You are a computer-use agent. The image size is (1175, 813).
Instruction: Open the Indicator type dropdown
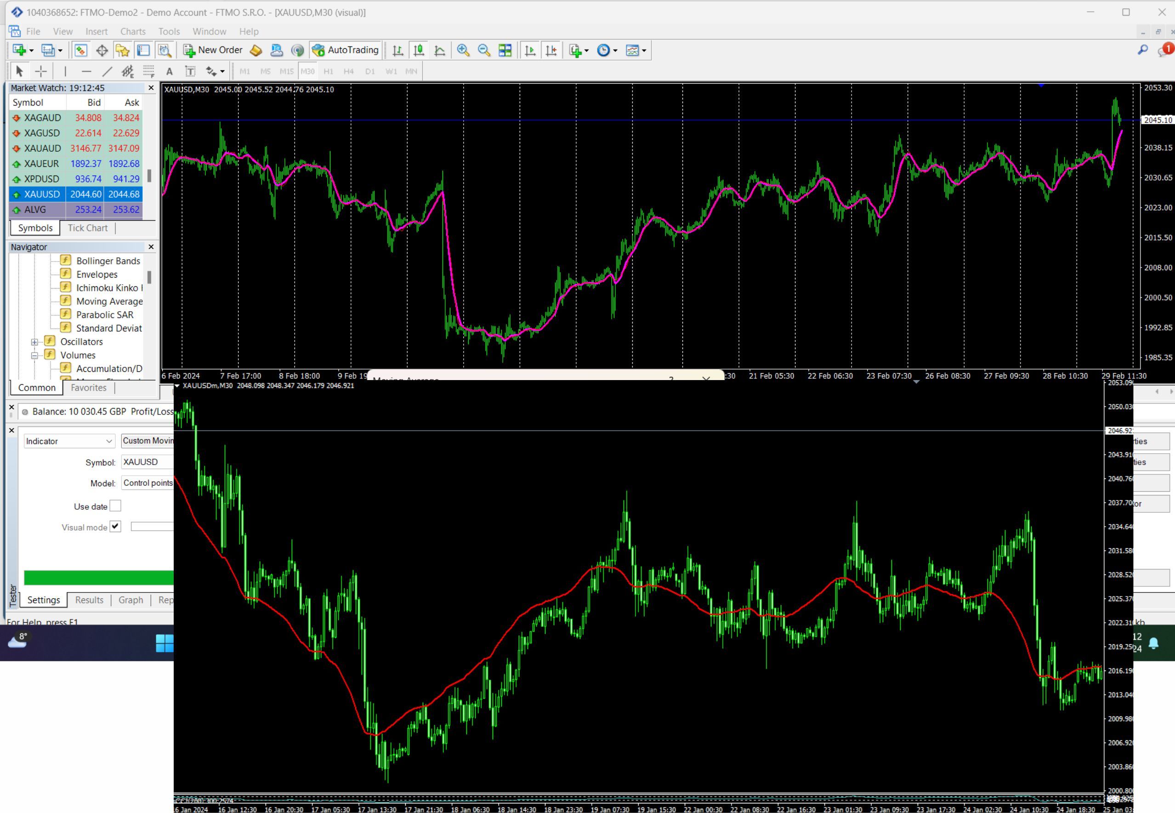point(69,441)
